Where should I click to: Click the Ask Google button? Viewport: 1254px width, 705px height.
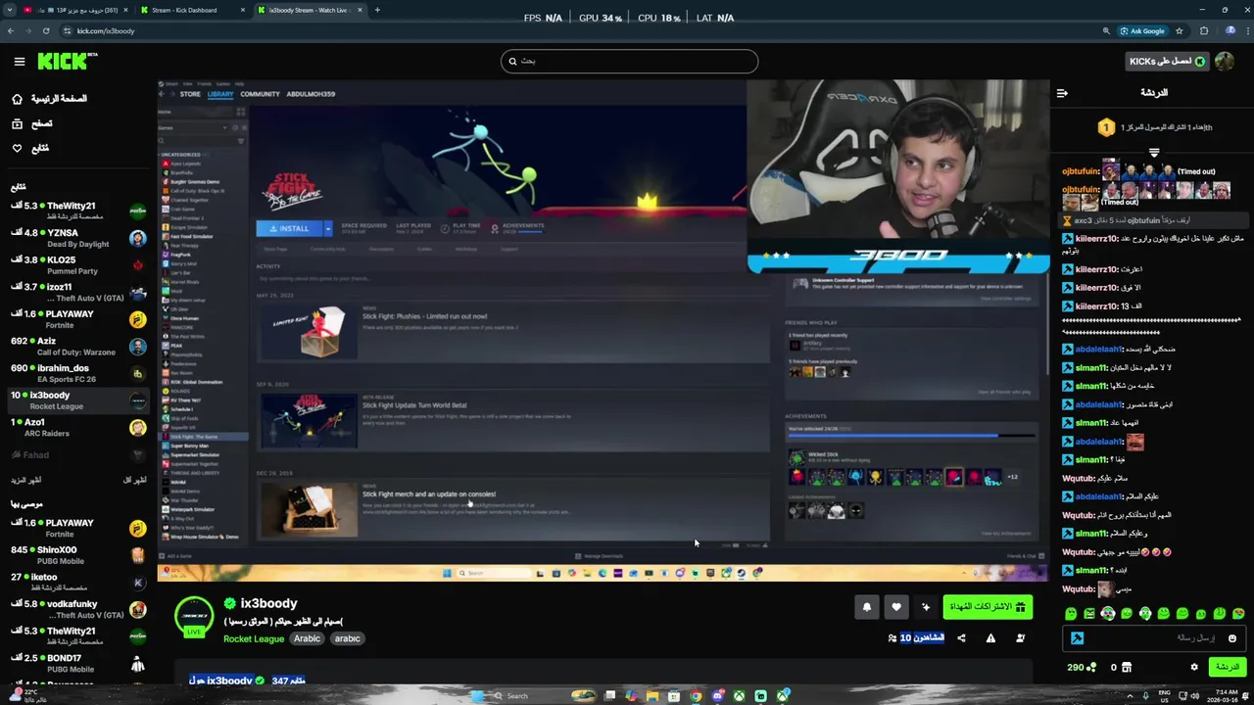1143,31
